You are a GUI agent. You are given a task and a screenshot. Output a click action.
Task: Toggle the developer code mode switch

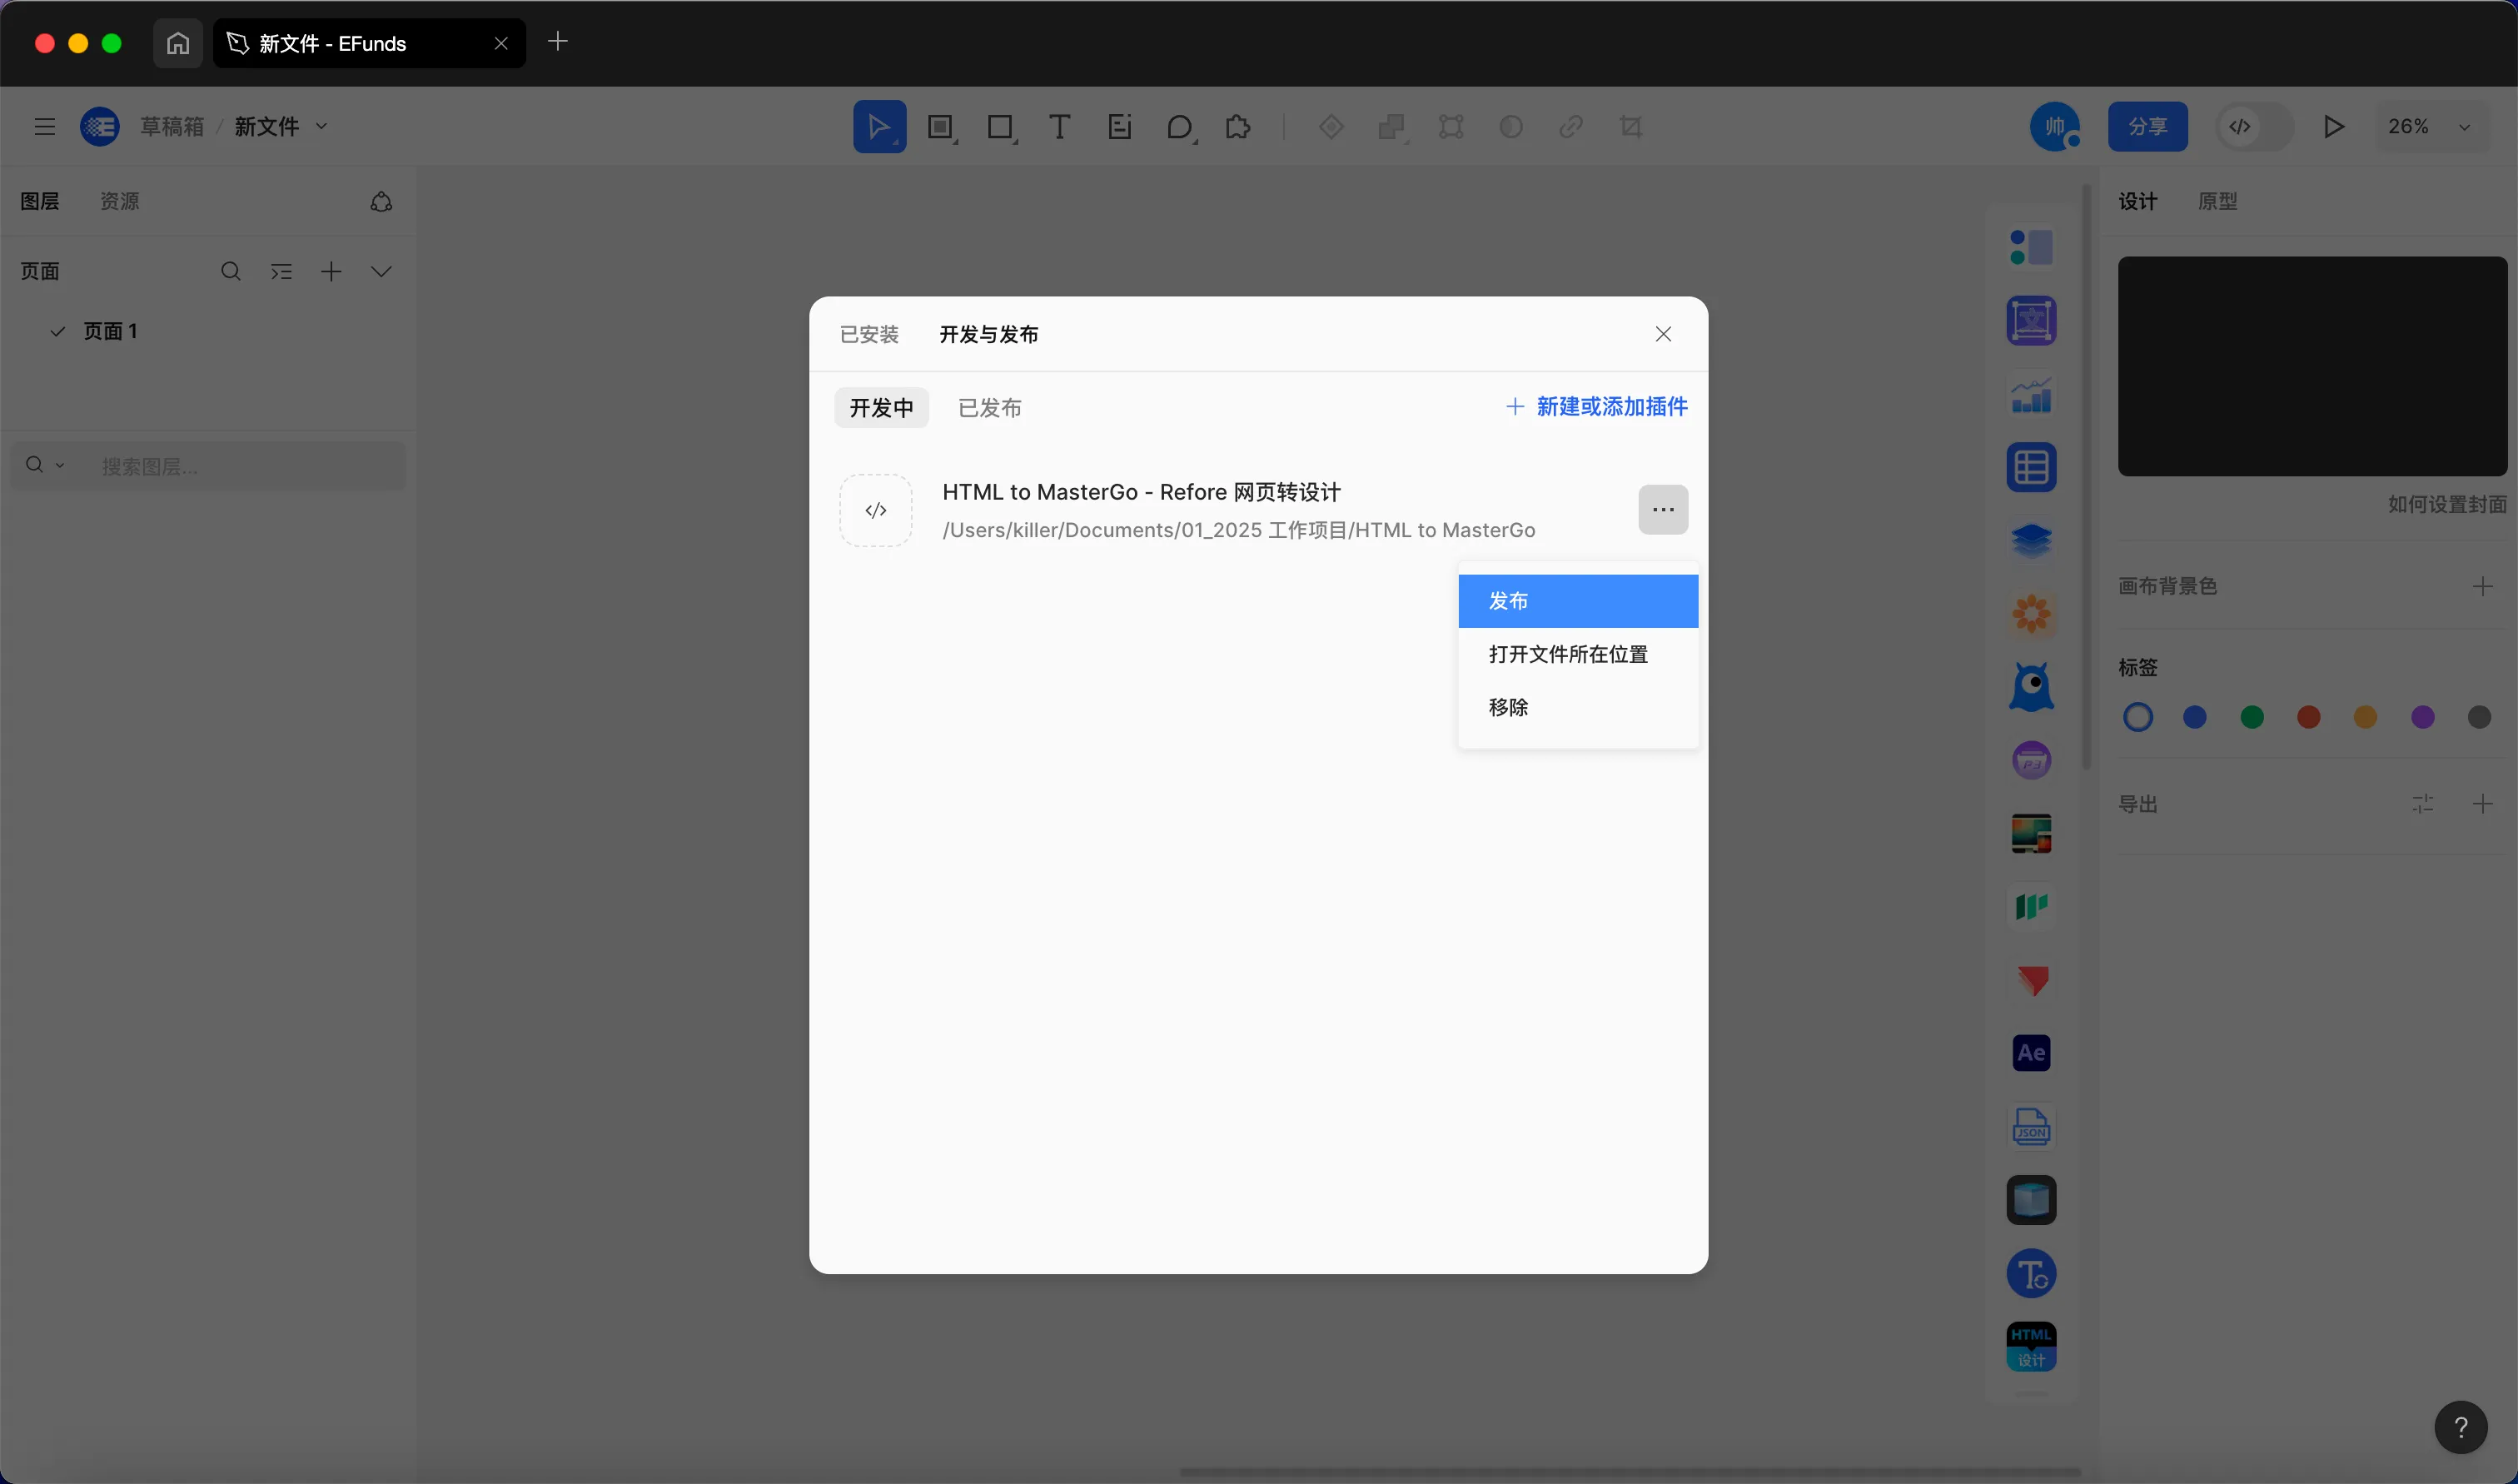pyautogui.click(x=2253, y=127)
